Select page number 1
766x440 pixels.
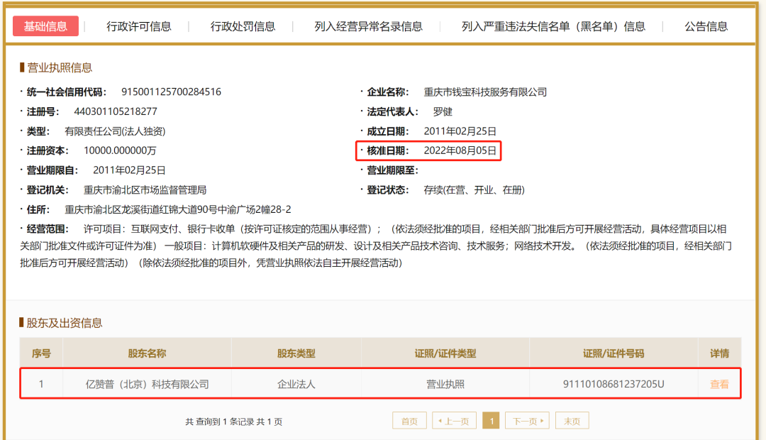coord(491,420)
